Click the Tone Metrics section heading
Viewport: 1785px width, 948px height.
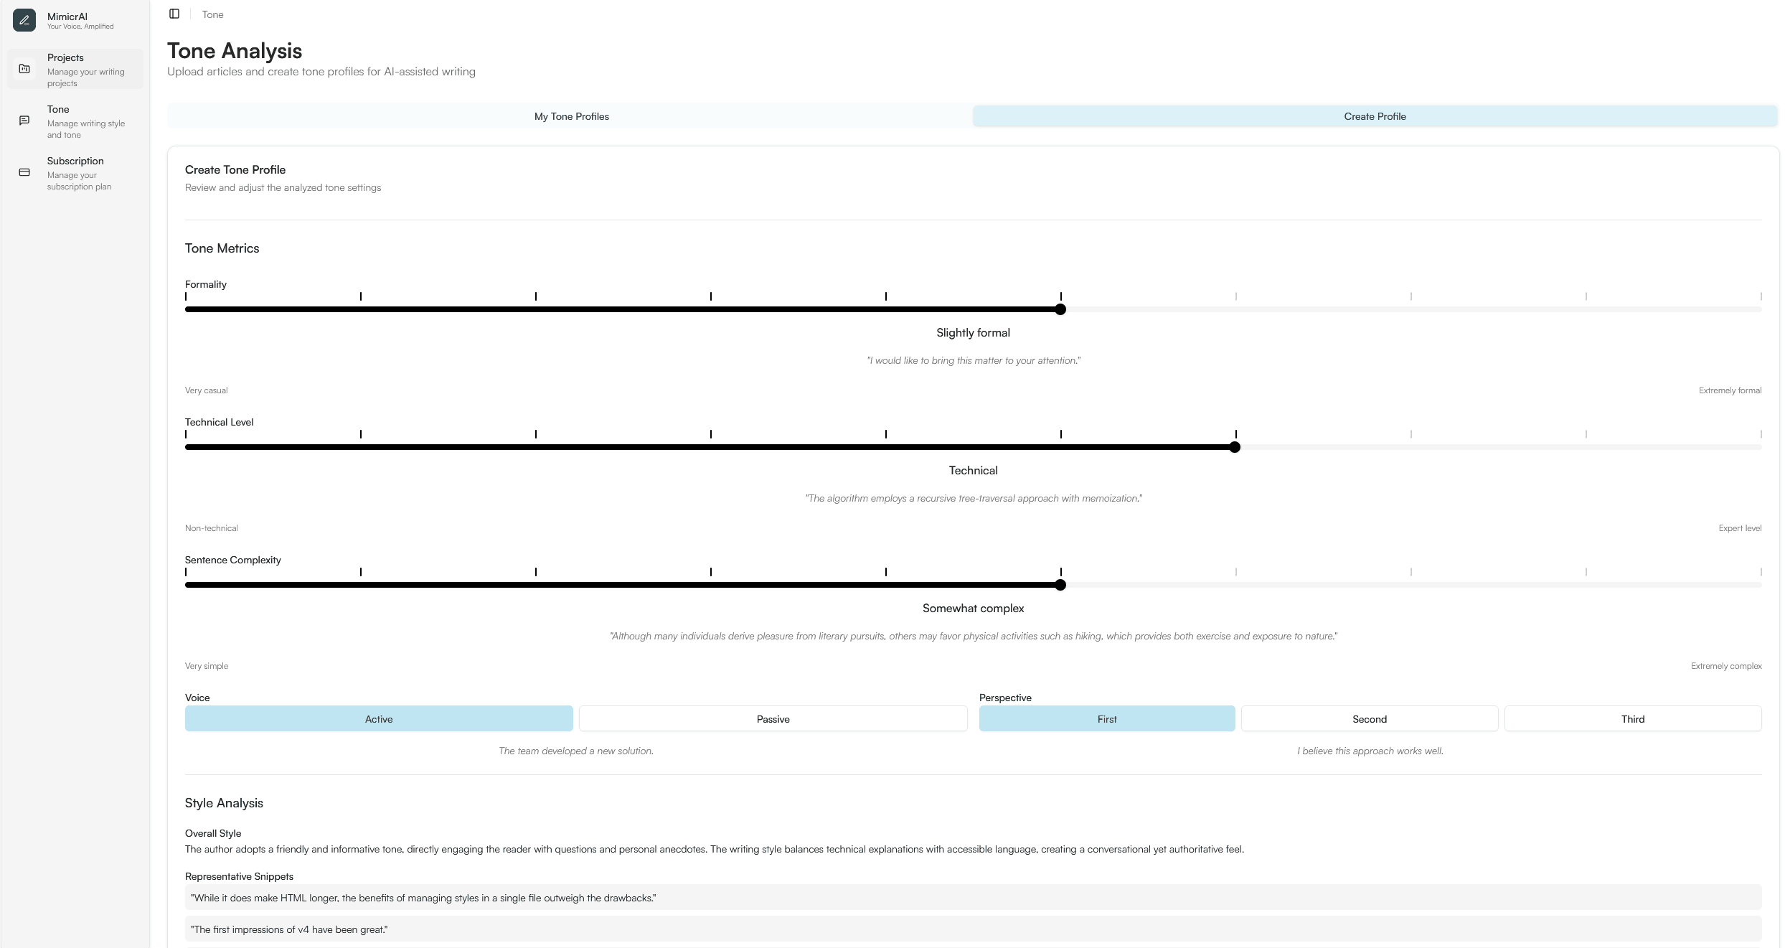(x=222, y=248)
